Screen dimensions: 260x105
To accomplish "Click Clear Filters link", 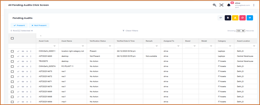I will click(x=130, y=31).
